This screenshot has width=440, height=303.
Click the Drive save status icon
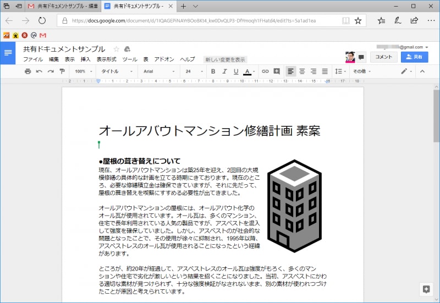click(127, 49)
